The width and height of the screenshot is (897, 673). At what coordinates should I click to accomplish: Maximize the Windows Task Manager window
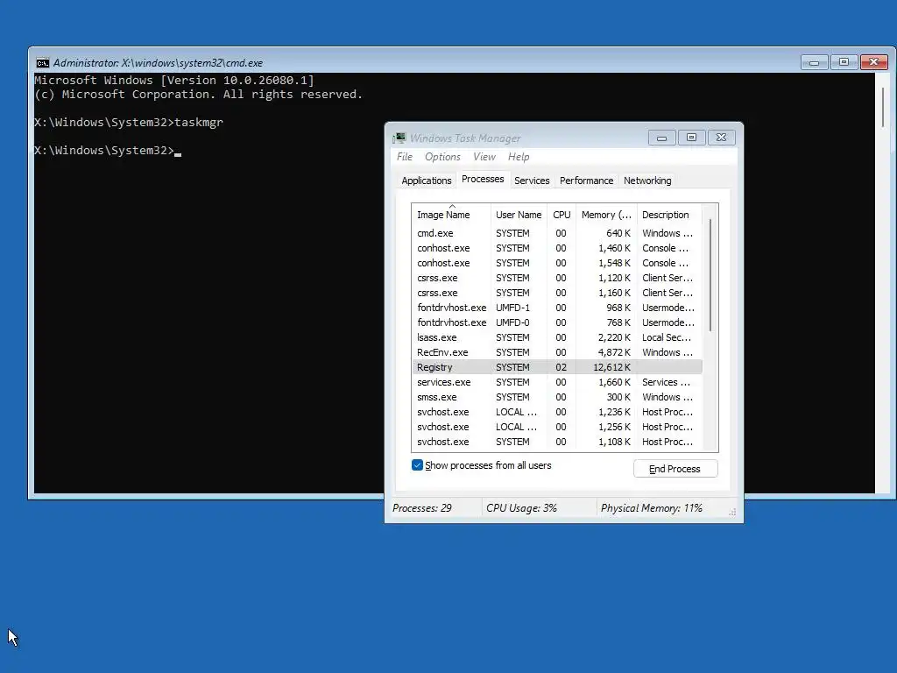tap(692, 138)
